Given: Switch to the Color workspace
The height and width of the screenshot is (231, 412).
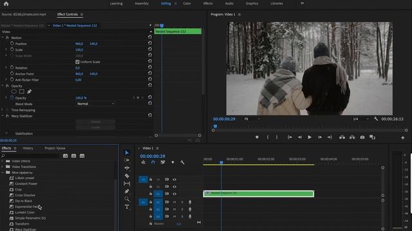Looking at the screenshot, I should pos(187,3).
